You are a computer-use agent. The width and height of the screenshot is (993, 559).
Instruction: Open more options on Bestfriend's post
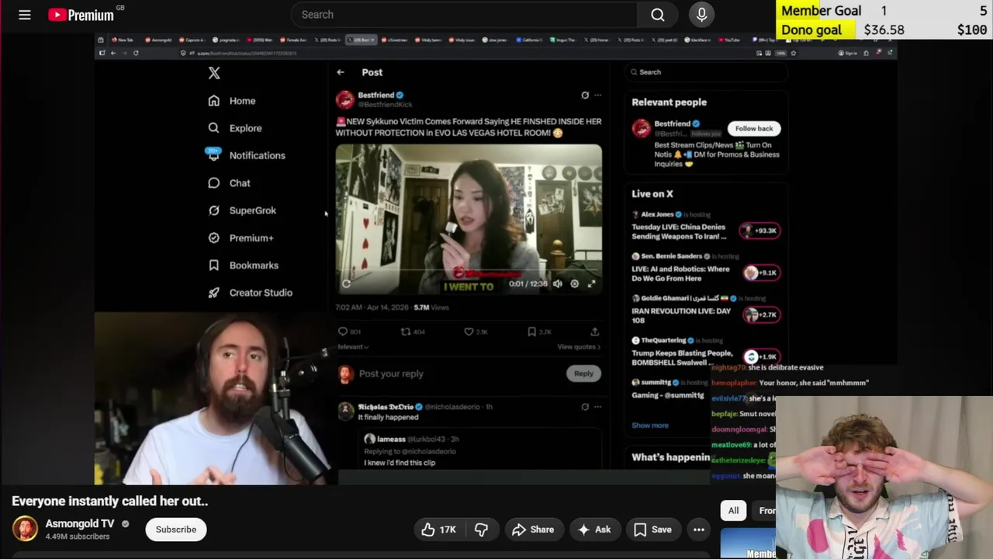pos(597,95)
